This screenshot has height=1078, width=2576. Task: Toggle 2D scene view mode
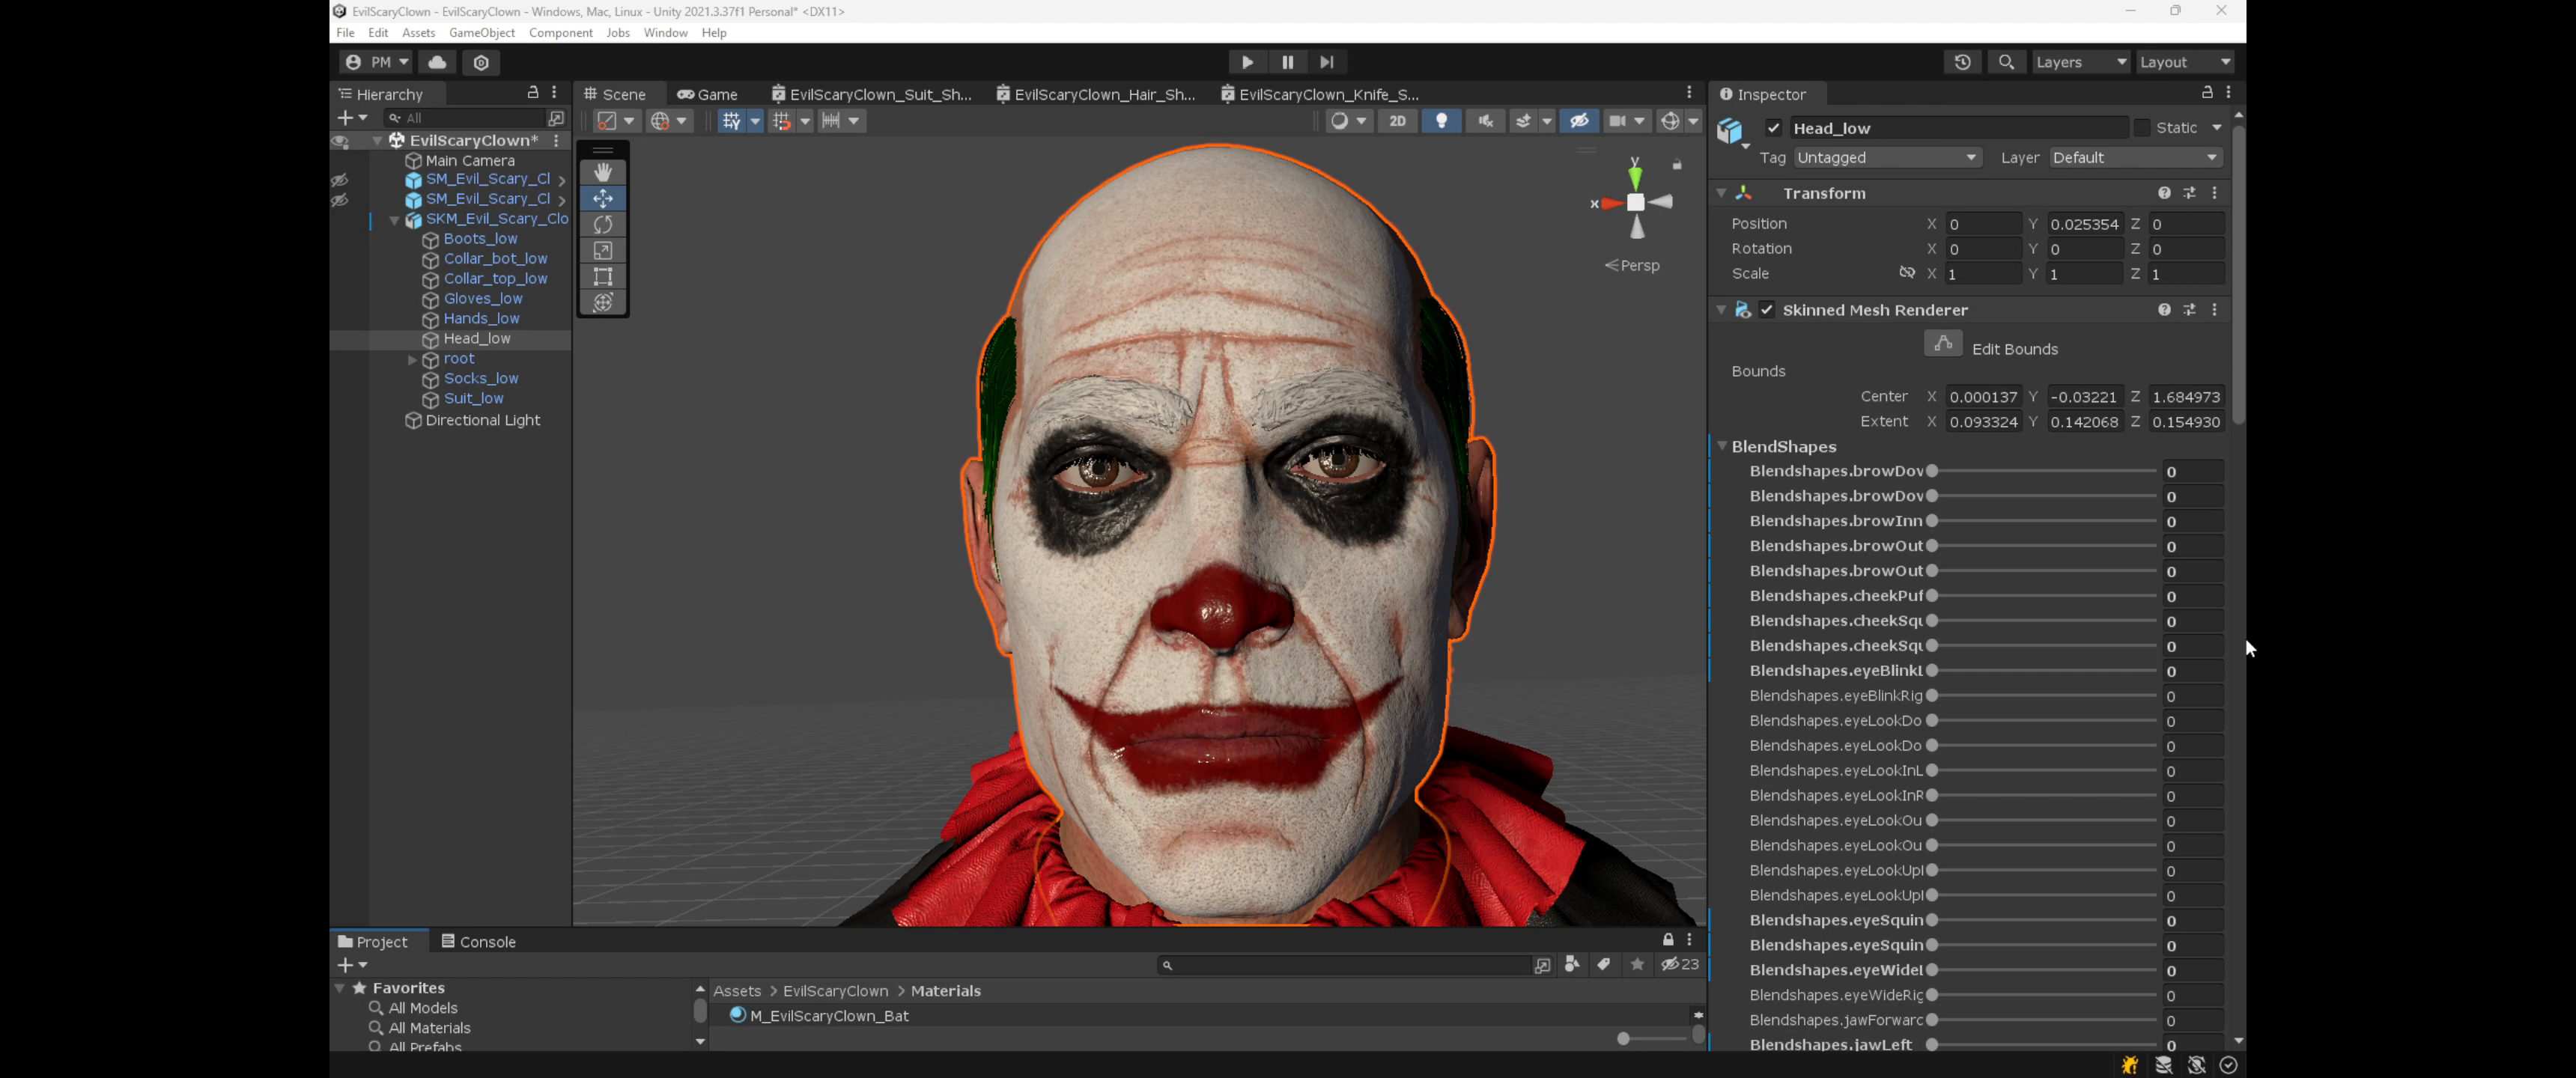(1397, 121)
